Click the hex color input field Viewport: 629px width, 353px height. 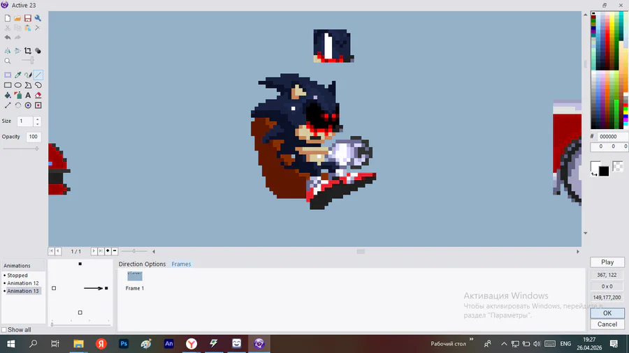tap(612, 137)
